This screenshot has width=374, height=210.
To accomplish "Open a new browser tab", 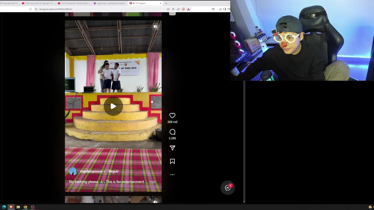I will pyautogui.click(x=166, y=3).
